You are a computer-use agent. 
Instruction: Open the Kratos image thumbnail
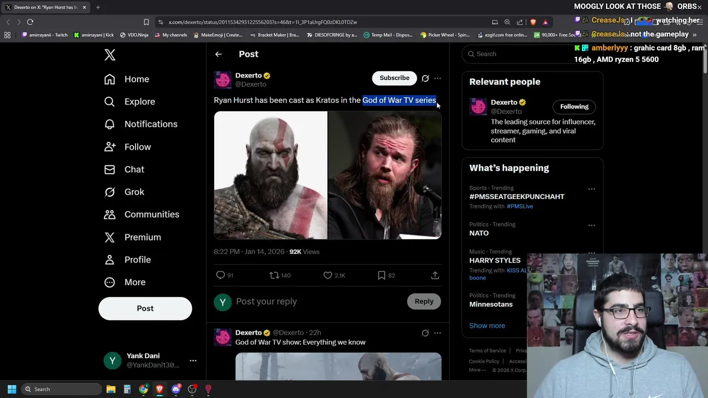tap(270, 175)
